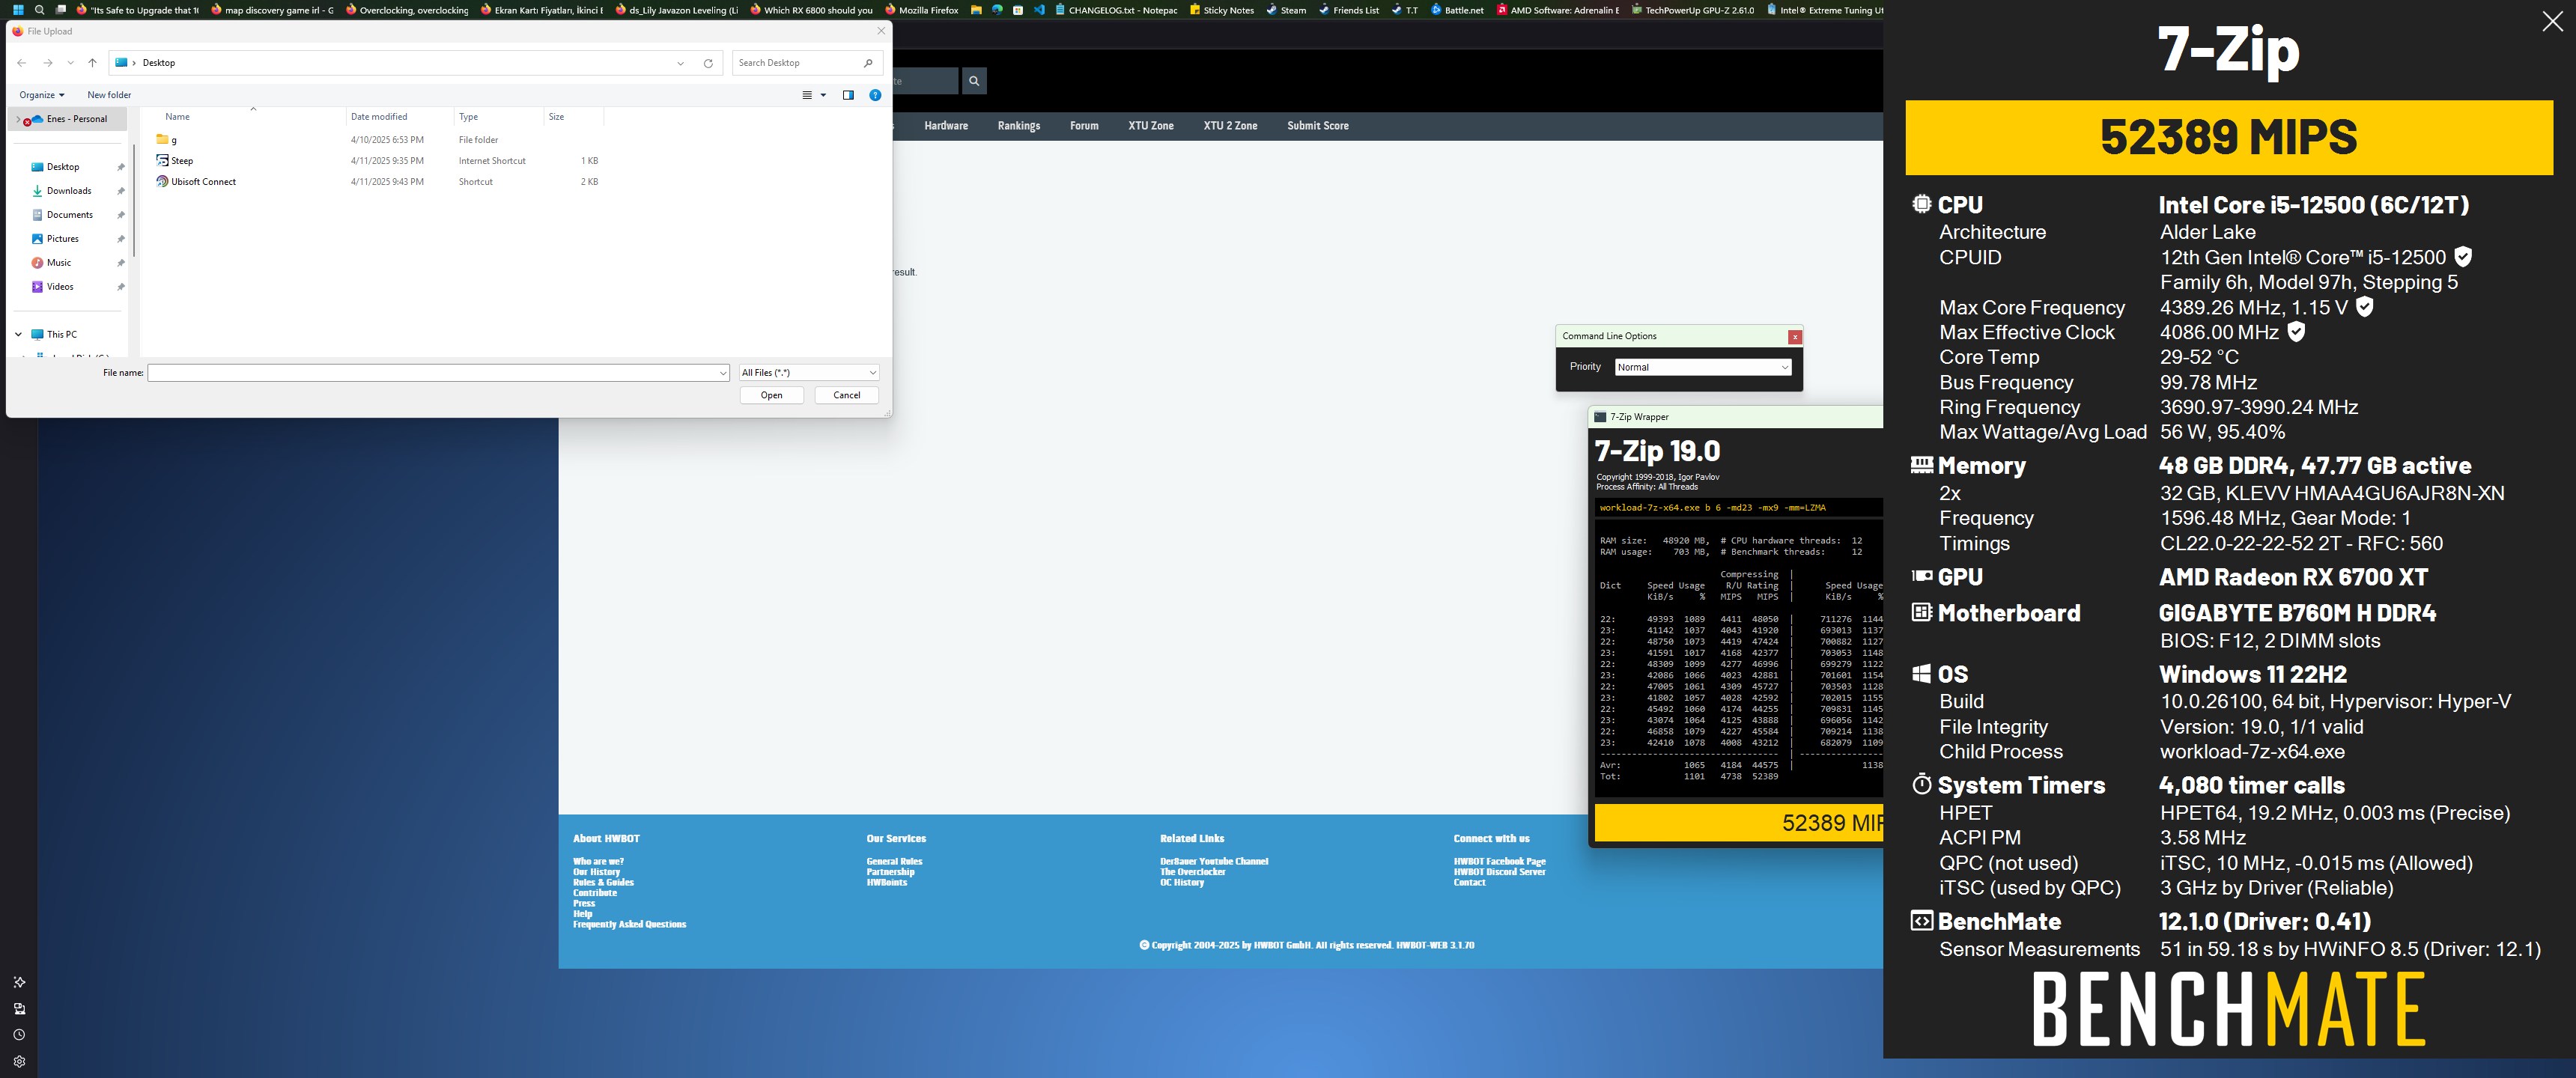The width and height of the screenshot is (2576, 1078).
Task: Open the Rankings menu on HWBOT
Action: point(1019,126)
